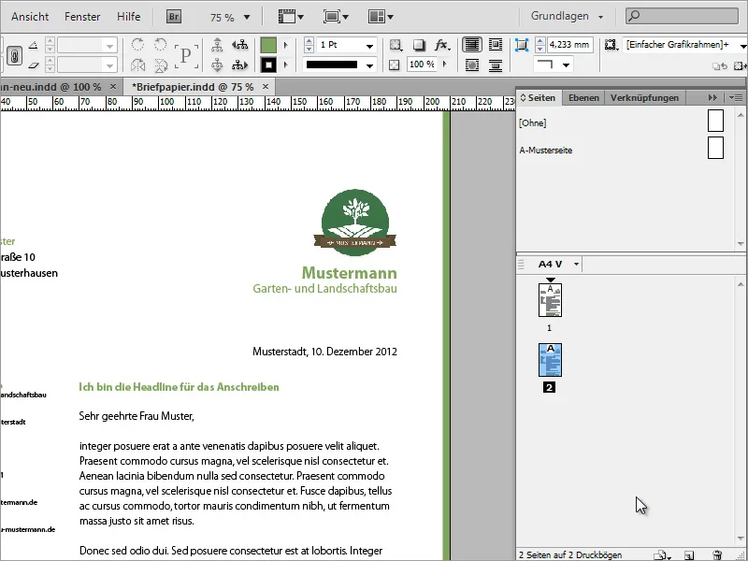Expand stroke swatch flyout arrow
This screenshot has height=561, width=748.
tap(286, 65)
